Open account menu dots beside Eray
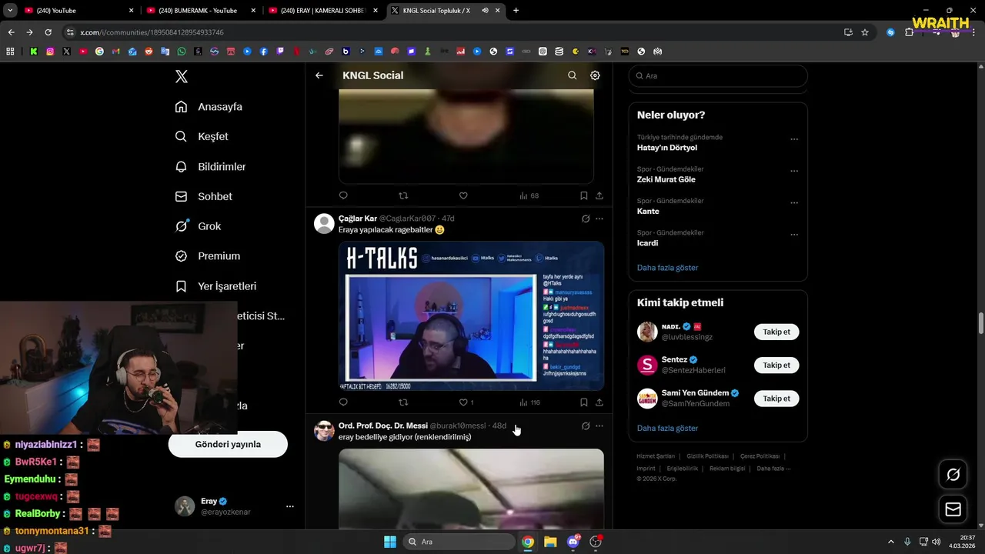Screen dimensions: 985x554 click(x=290, y=506)
